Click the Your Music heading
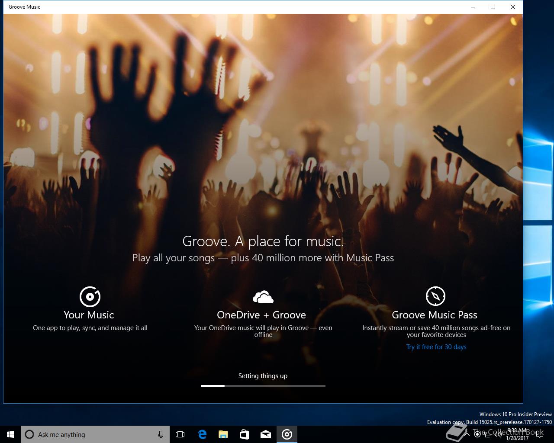The height and width of the screenshot is (443, 554). coord(89,315)
